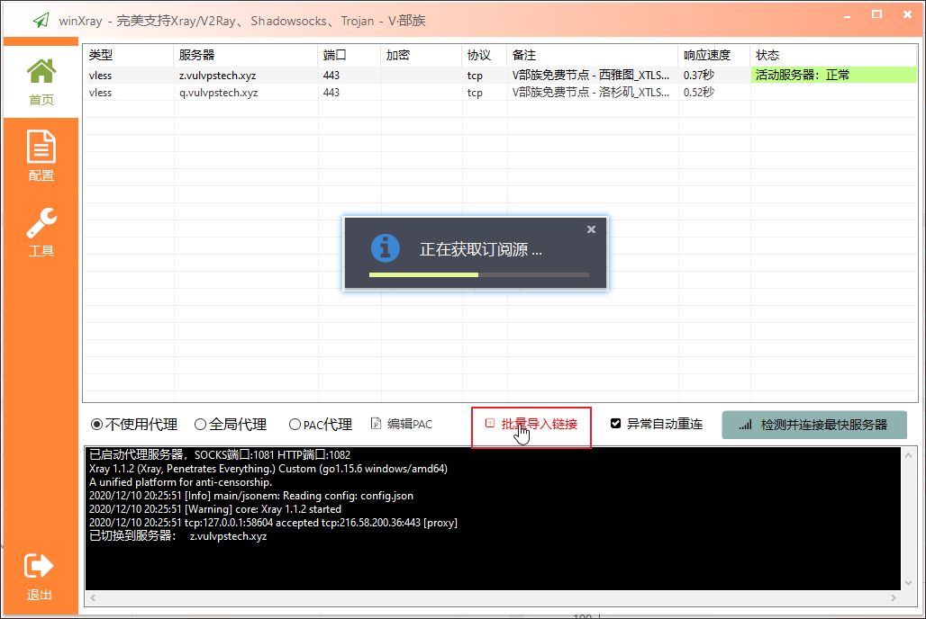This screenshot has height=619, width=926.
Task: Open the 配置 configuration document icon
Action: pos(41,147)
